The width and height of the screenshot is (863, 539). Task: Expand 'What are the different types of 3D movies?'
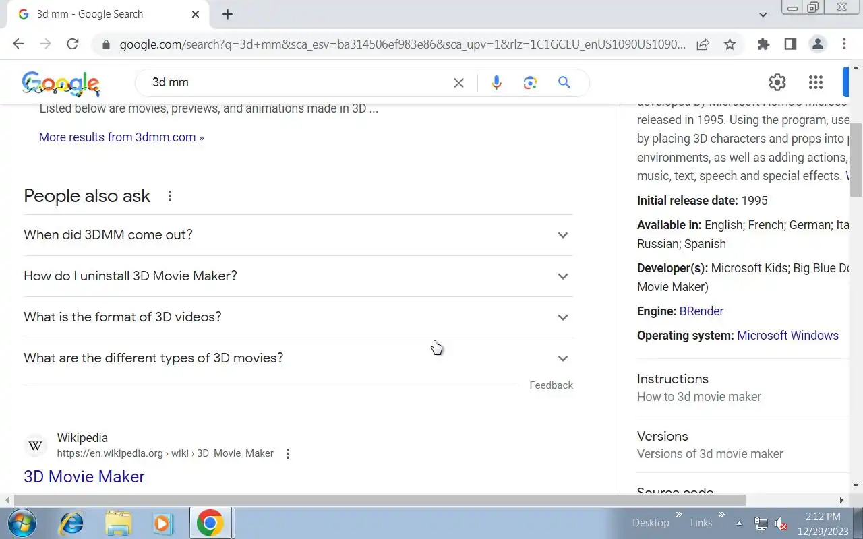coord(298,358)
